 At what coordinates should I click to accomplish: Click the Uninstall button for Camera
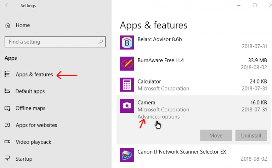[x=251, y=135]
